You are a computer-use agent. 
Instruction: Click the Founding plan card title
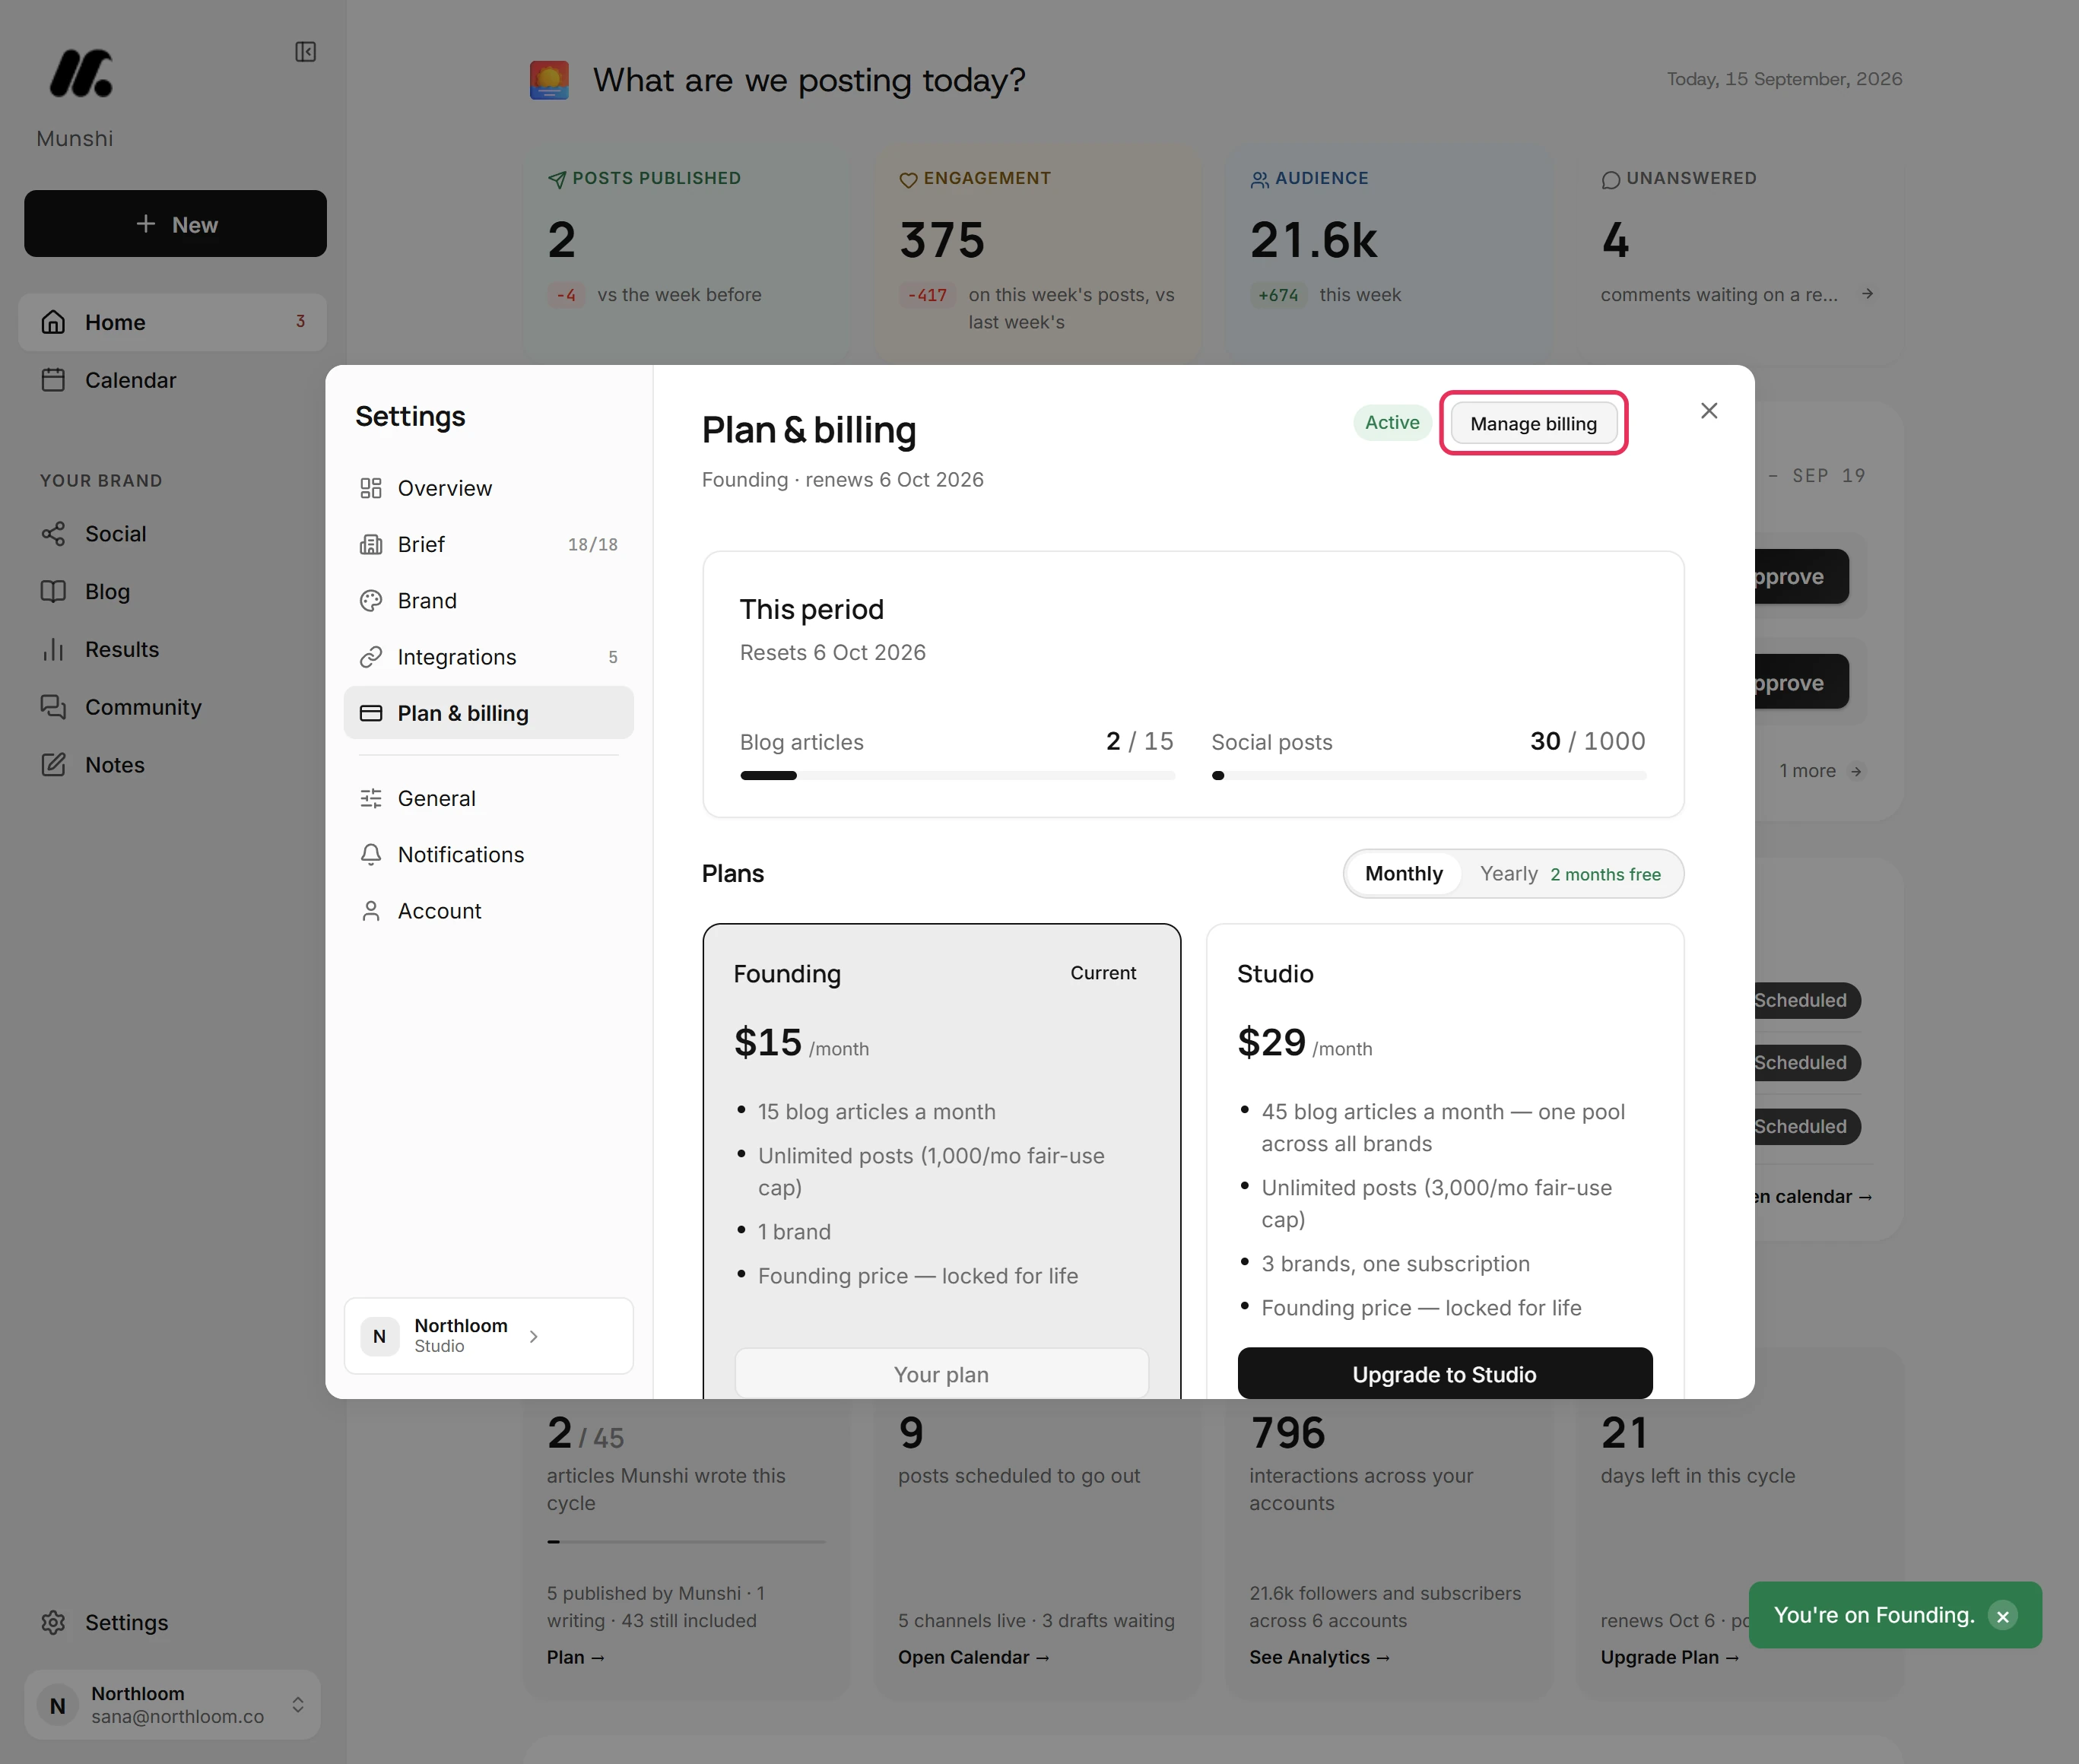coord(787,974)
